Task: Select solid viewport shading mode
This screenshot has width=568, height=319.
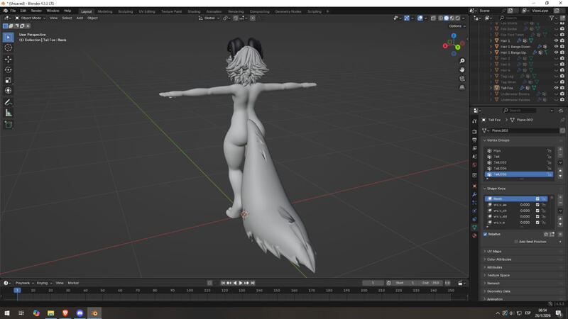Action: (447, 18)
